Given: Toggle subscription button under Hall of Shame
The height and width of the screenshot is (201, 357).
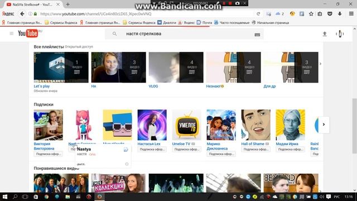Looking at the screenshot, I should (x=256, y=149).
